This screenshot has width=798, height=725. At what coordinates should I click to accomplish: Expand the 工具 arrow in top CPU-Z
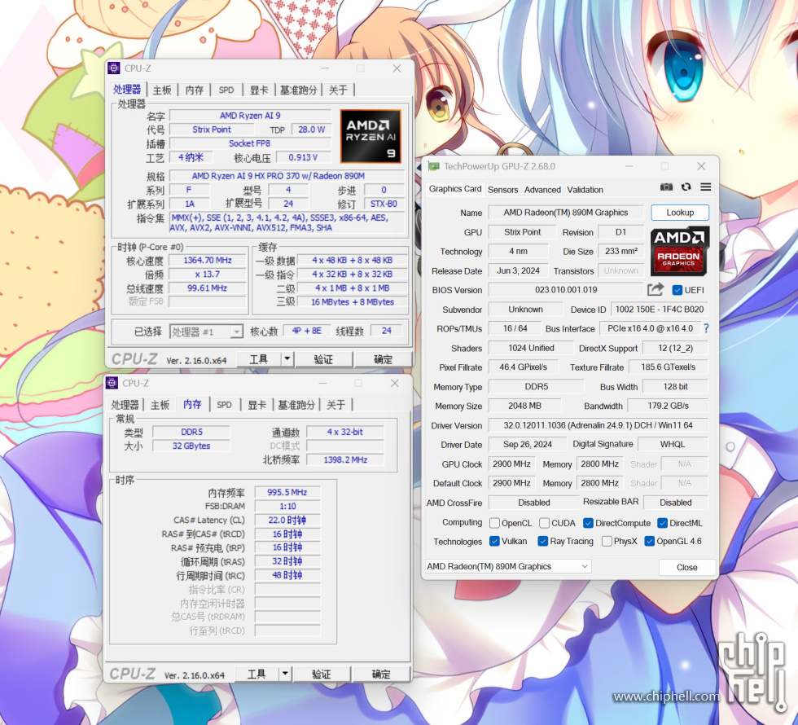(287, 359)
